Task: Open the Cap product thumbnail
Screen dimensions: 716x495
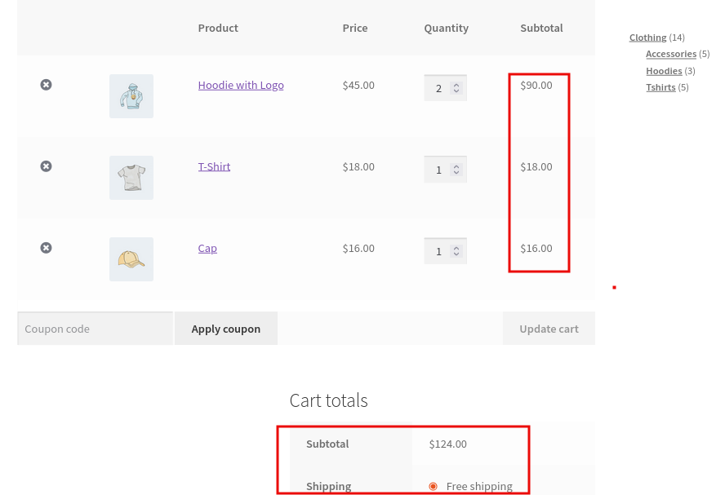Action: tap(131, 259)
